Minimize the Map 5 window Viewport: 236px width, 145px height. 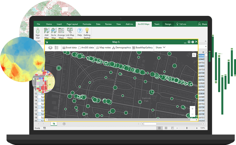(185, 42)
